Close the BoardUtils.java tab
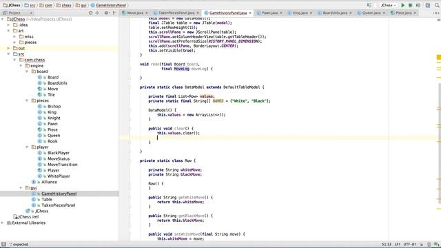Image resolution: width=441 pixels, height=248 pixels. (350, 13)
